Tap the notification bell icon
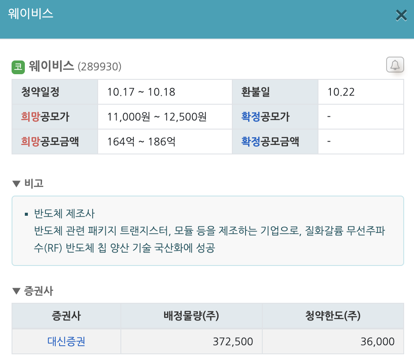This screenshot has height=362, width=414. 395,64
